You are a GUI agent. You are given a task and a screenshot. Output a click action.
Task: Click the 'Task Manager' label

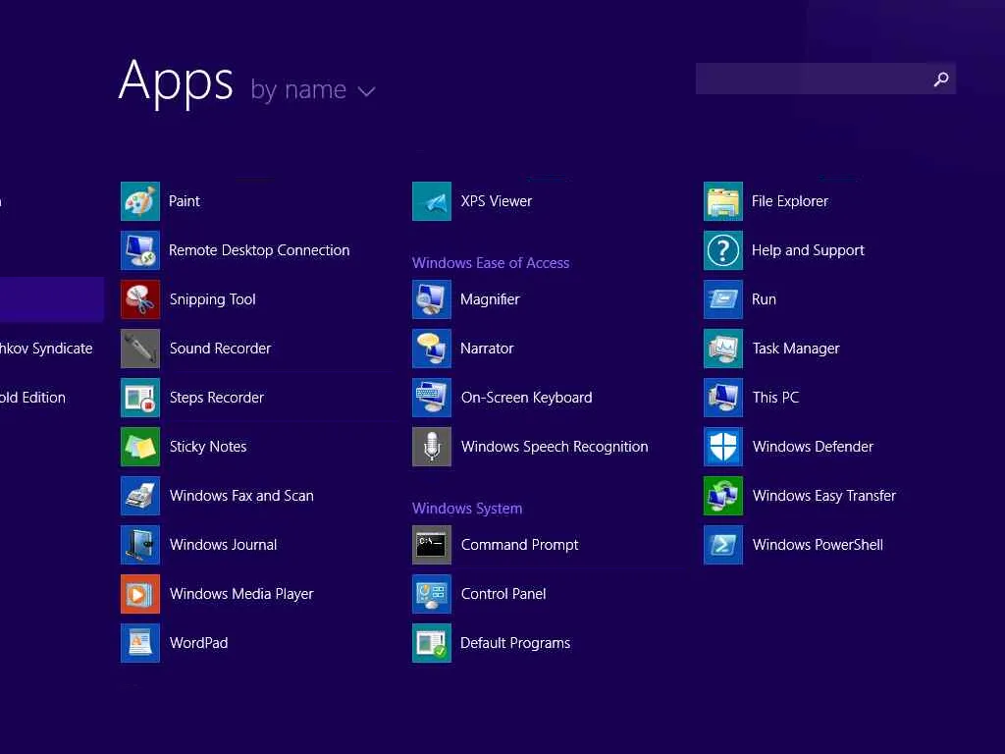click(796, 349)
